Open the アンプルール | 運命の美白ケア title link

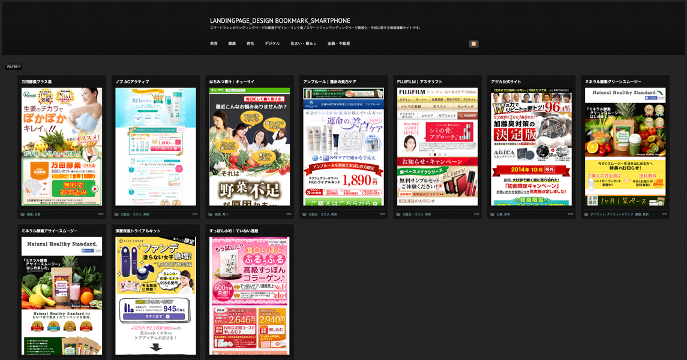pos(329,82)
